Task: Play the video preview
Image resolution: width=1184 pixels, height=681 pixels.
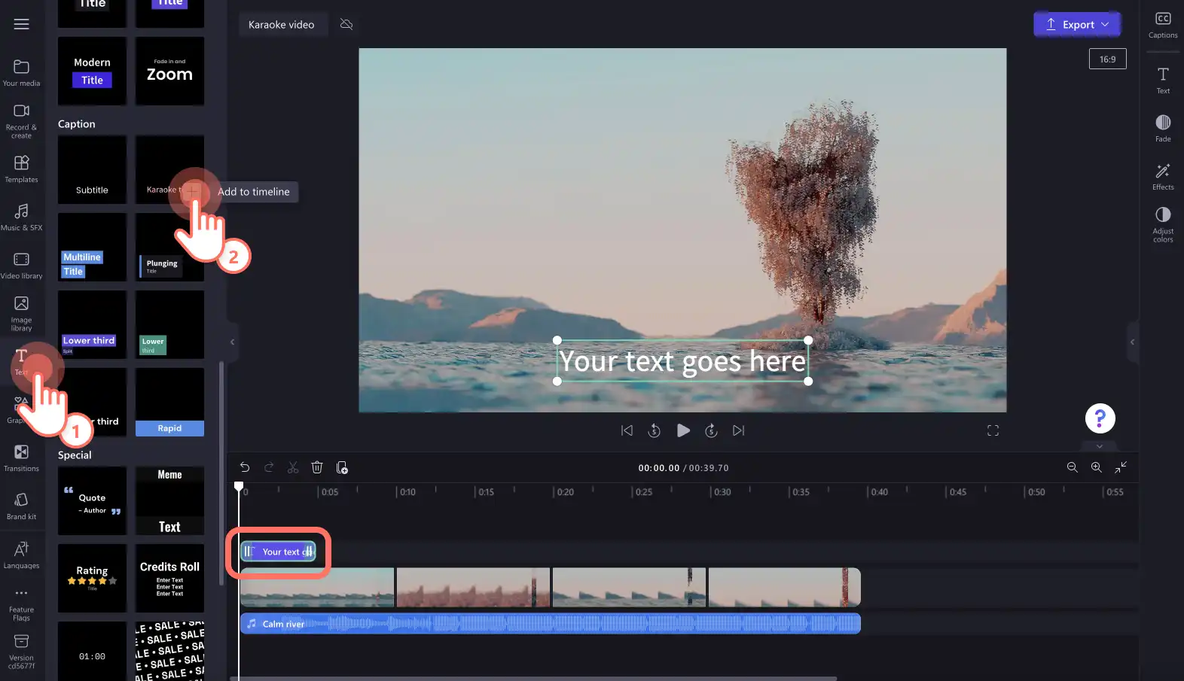Action: click(683, 430)
